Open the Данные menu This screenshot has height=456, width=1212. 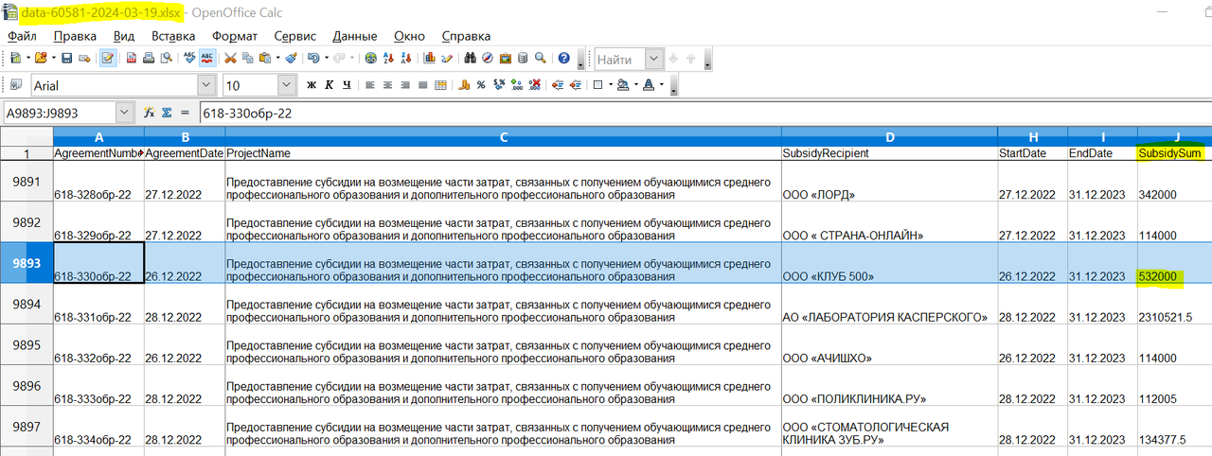(x=355, y=36)
